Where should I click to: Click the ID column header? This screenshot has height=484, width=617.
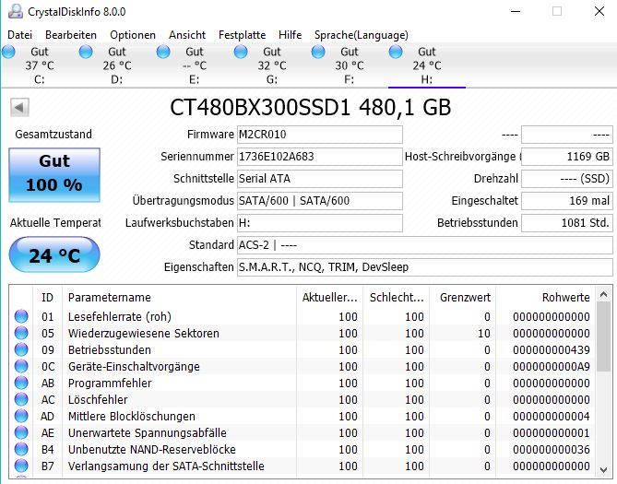(47, 297)
